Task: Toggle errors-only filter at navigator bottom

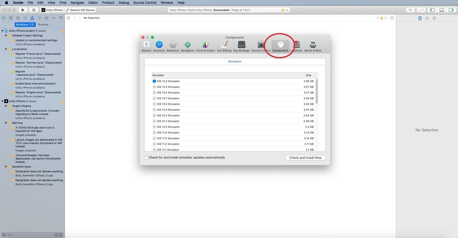Action: tap(60, 235)
